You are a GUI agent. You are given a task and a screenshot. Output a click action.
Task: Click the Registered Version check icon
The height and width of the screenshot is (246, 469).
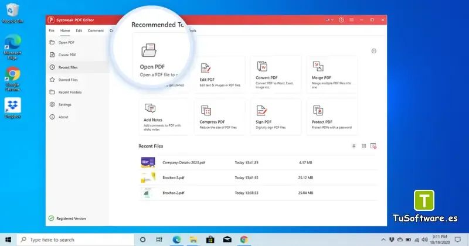point(51,218)
